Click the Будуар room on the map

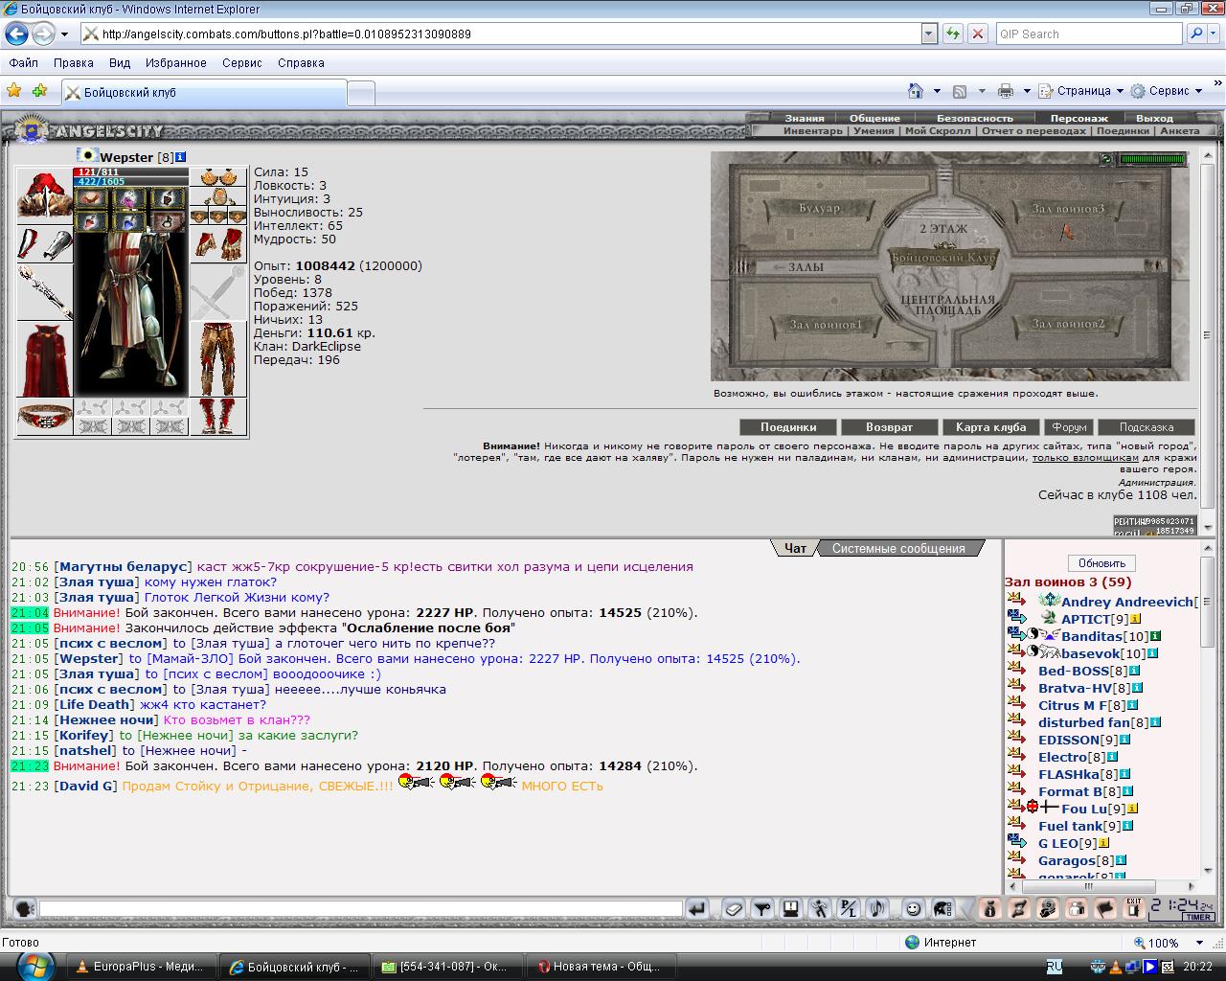coord(820,207)
